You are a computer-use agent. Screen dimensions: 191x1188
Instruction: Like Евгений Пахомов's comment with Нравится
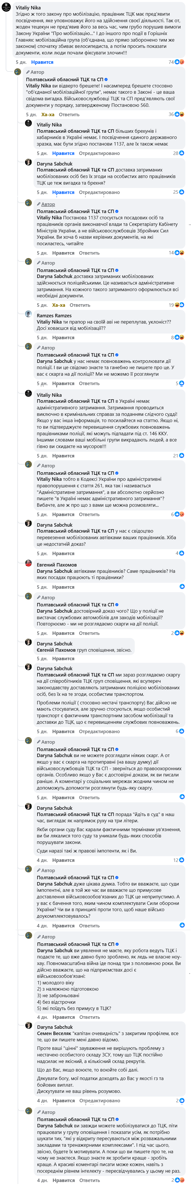pos(63,587)
